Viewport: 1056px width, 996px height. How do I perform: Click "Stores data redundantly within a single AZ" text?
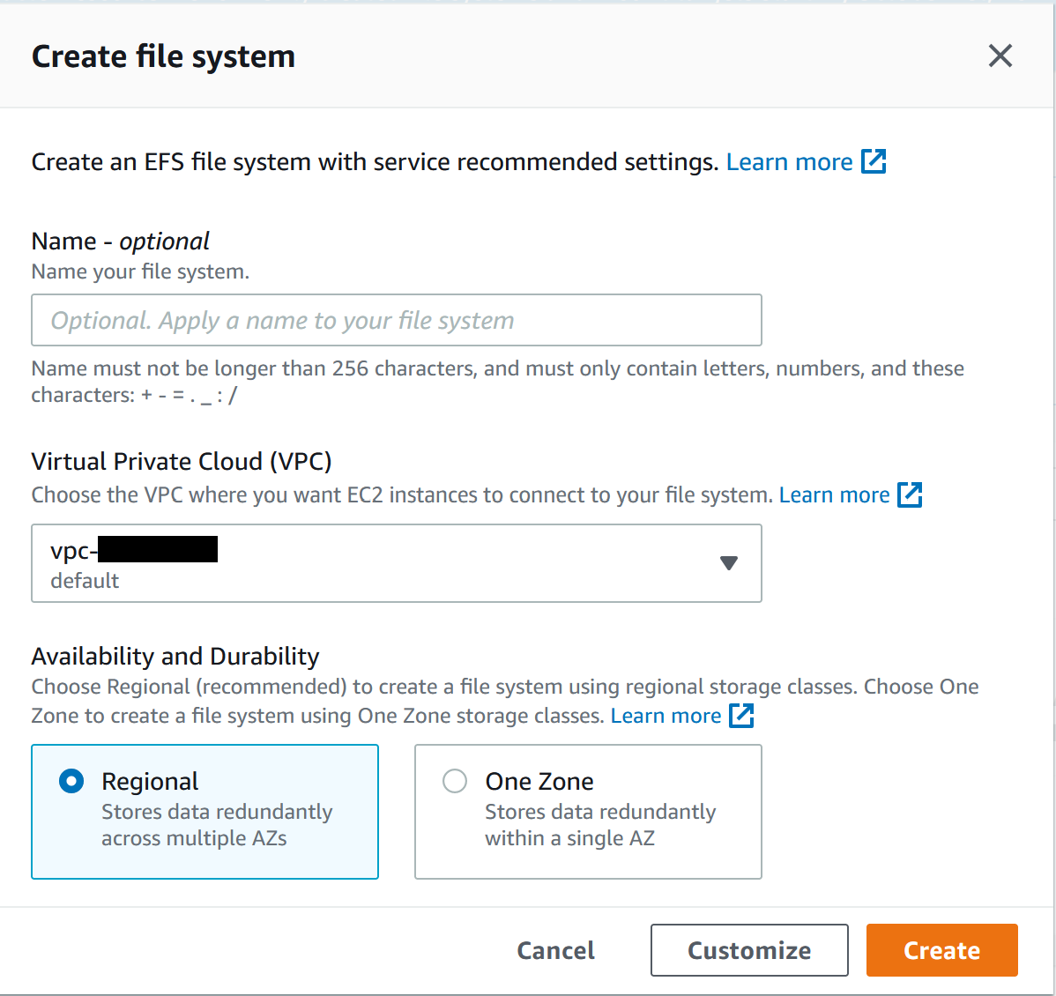599,825
